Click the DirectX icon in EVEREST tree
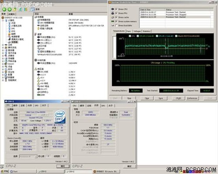 (6, 64)
